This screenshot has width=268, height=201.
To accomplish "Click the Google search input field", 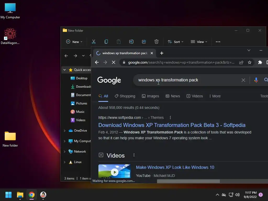I will point(186,80).
